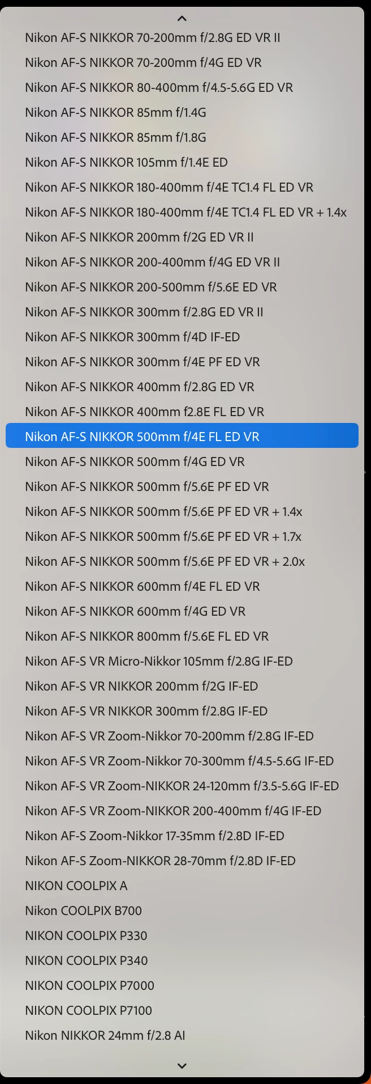Viewport: 371px width, 1084px height.
Task: Pick Nikon AF-S NIKKOR 85mm f/1.8G
Action: pos(182,137)
